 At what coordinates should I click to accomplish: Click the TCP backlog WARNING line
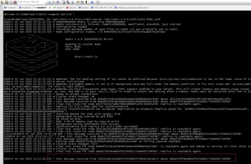click(127, 79)
